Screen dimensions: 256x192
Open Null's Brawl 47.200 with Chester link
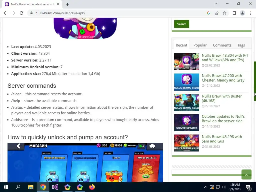(223, 78)
